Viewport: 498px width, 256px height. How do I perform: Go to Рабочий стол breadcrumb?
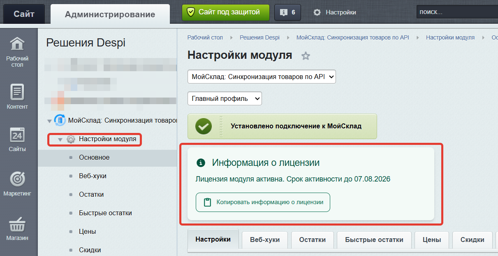[x=205, y=37]
